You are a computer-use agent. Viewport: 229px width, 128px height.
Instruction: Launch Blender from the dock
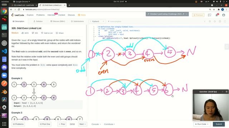[4, 92]
